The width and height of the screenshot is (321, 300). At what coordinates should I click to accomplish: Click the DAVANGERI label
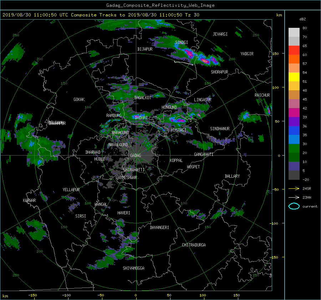coord(159,228)
